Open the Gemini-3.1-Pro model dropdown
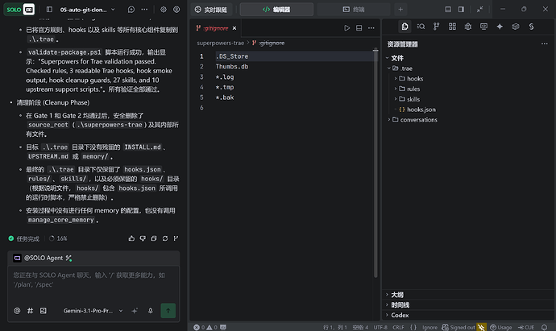Screen dimensions: 556x331 (x=93, y=311)
